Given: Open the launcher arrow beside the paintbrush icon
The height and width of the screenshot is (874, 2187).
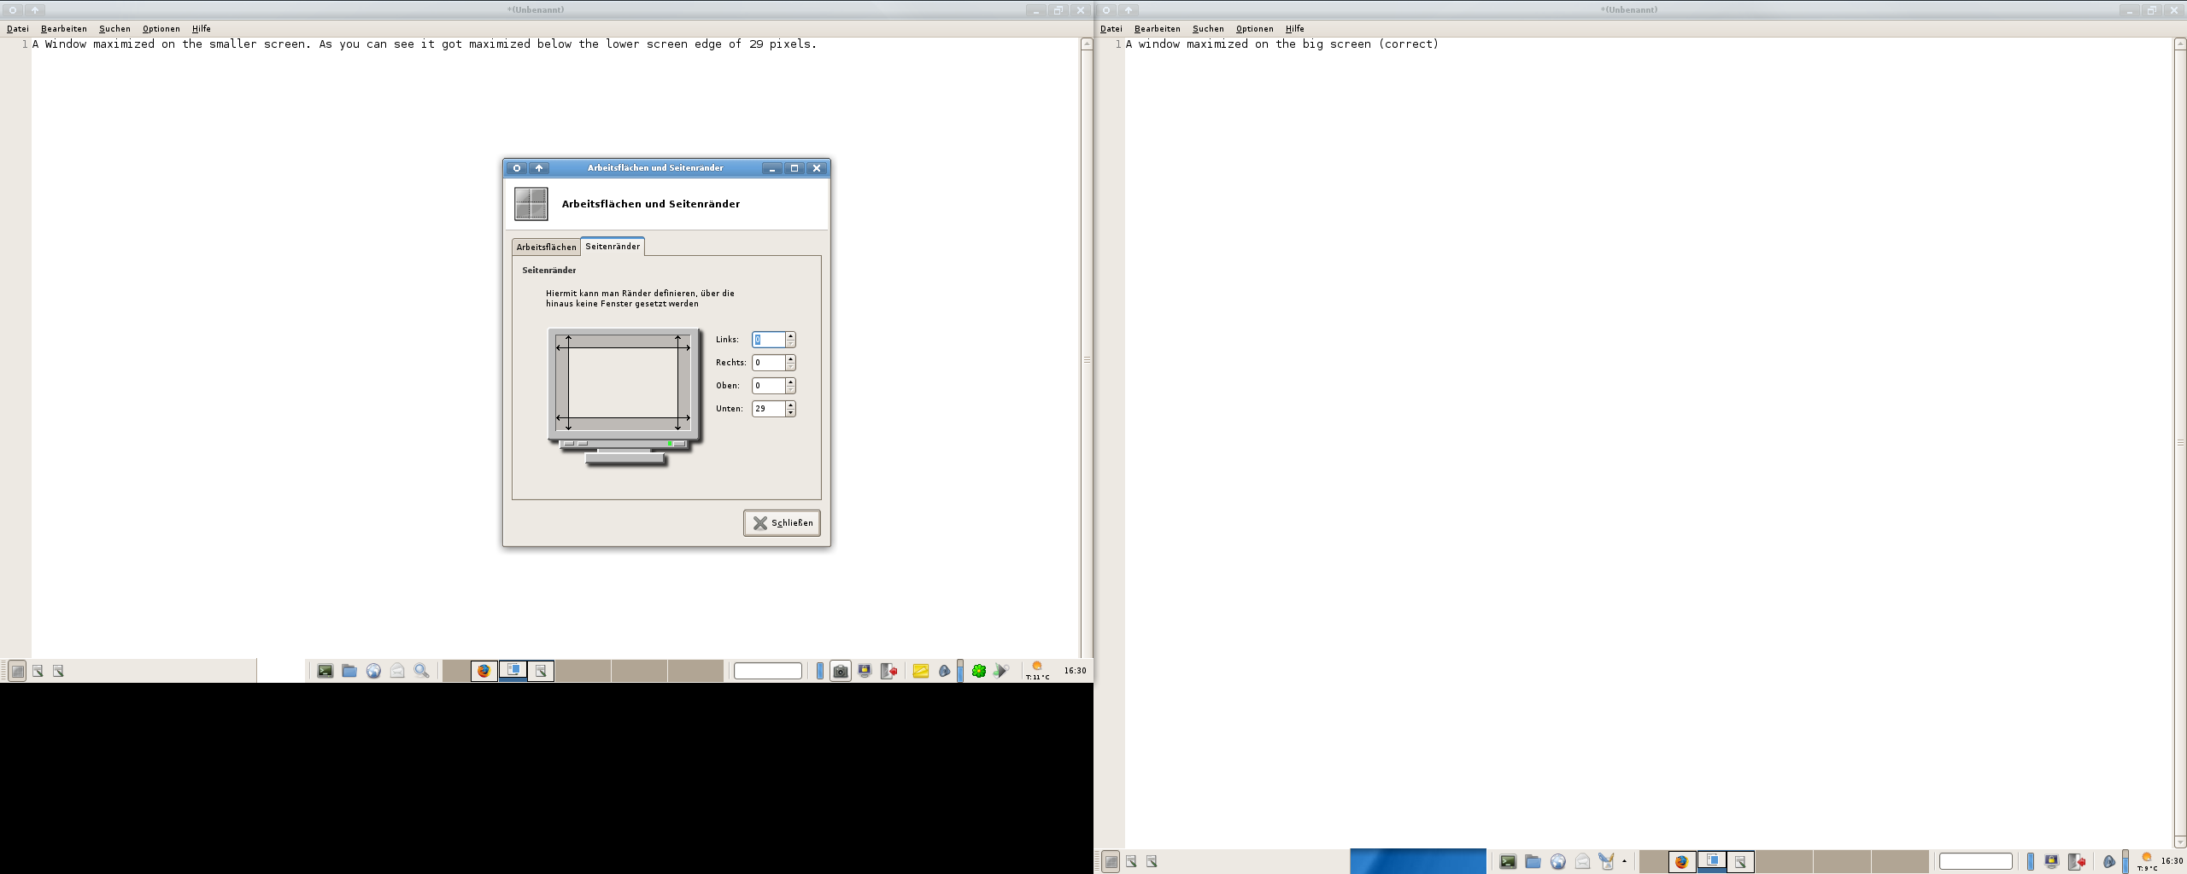Looking at the screenshot, I should click(x=1624, y=862).
